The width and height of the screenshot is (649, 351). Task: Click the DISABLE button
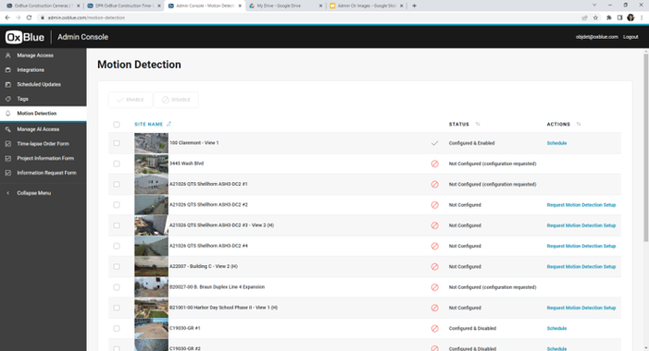[x=176, y=100]
